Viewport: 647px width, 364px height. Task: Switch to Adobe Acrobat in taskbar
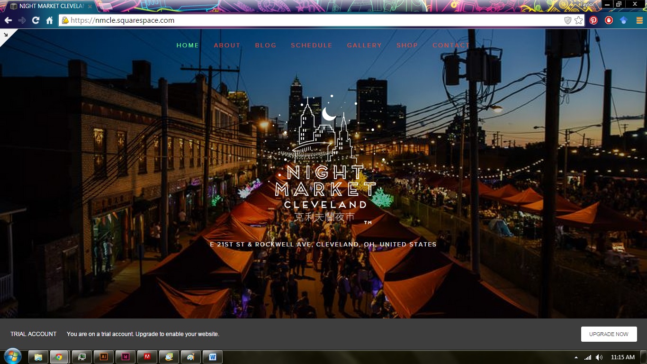pos(147,357)
